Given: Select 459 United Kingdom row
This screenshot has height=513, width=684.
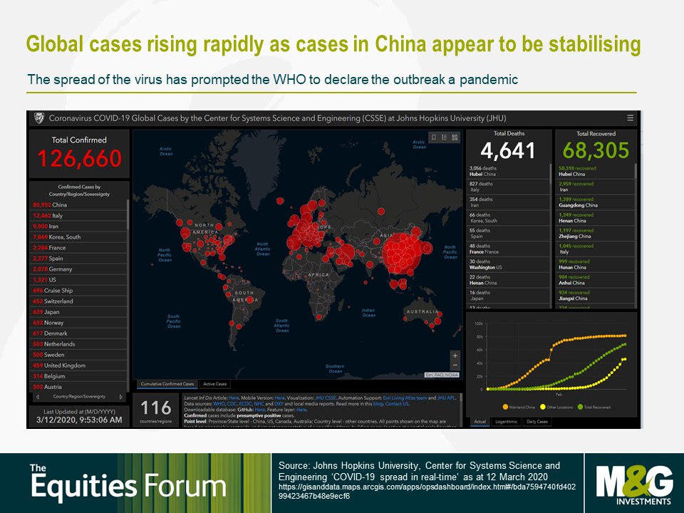Looking at the screenshot, I should tap(78, 366).
